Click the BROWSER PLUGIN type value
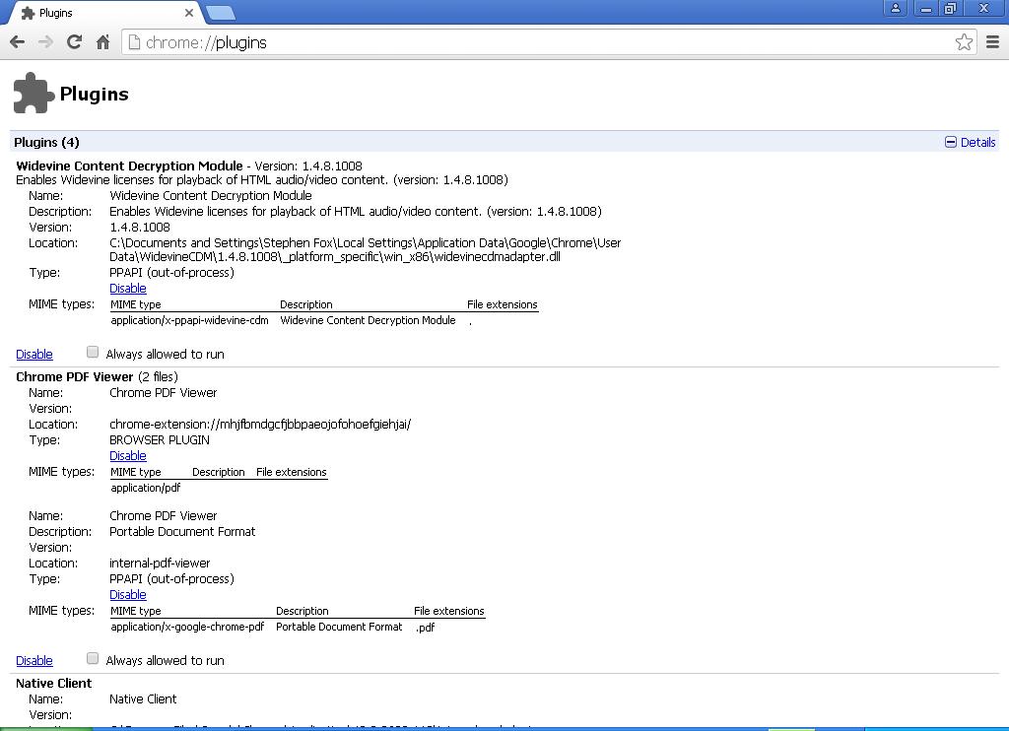The height and width of the screenshot is (731, 1009). click(160, 440)
